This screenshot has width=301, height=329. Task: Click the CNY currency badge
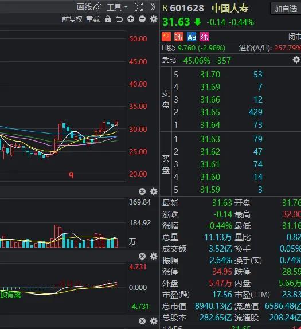click(x=179, y=37)
